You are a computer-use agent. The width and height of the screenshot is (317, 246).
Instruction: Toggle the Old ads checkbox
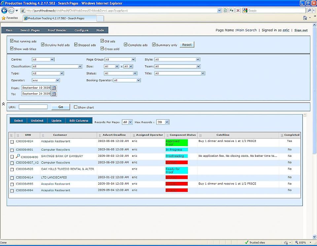click(102, 41)
